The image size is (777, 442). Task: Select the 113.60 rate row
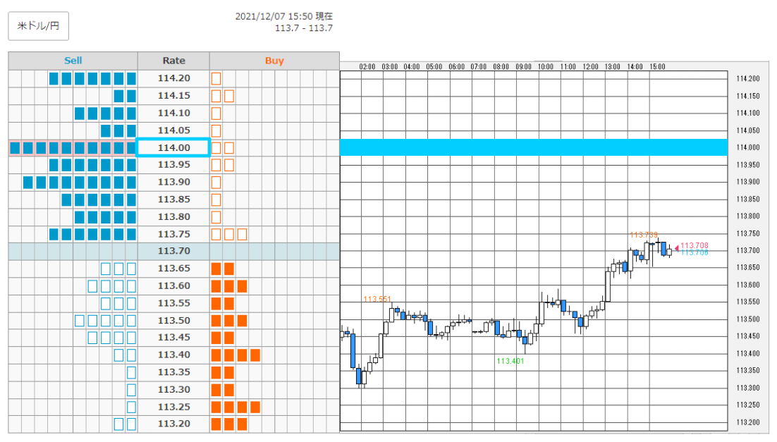[173, 286]
